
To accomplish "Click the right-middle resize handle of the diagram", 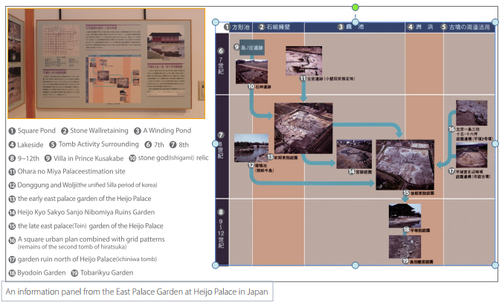I will (496, 144).
